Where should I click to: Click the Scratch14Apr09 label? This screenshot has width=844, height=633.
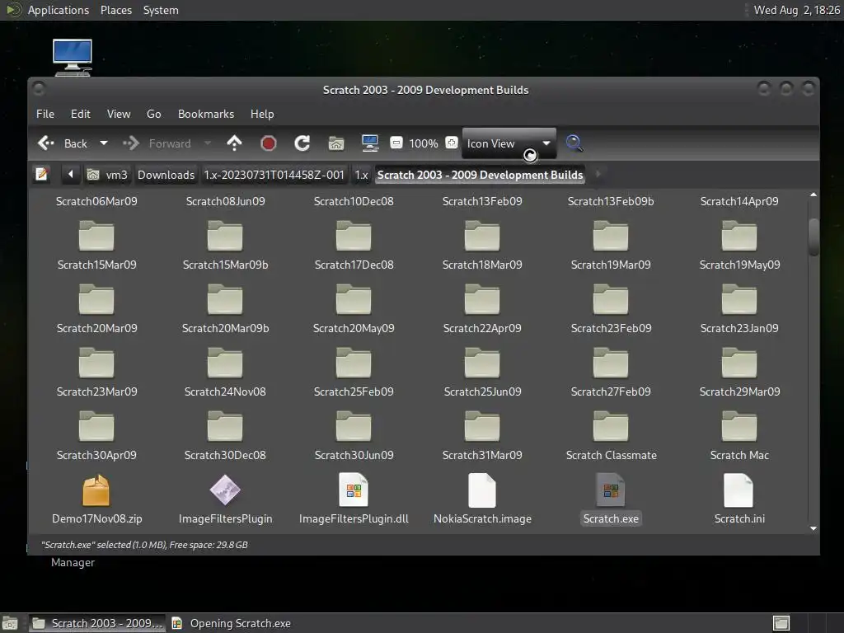point(739,201)
